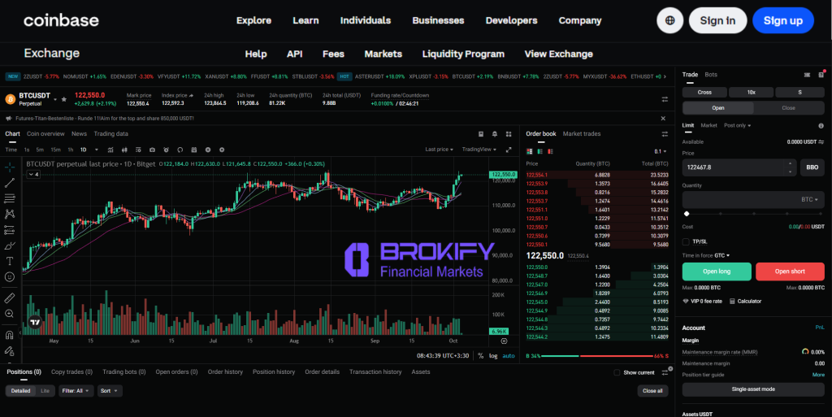This screenshot has width=832, height=417.
Task: Click the Open long button
Action: click(717, 271)
